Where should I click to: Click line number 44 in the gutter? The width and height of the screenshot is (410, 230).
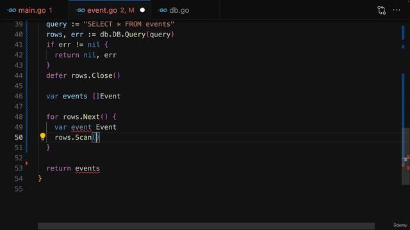(19, 75)
